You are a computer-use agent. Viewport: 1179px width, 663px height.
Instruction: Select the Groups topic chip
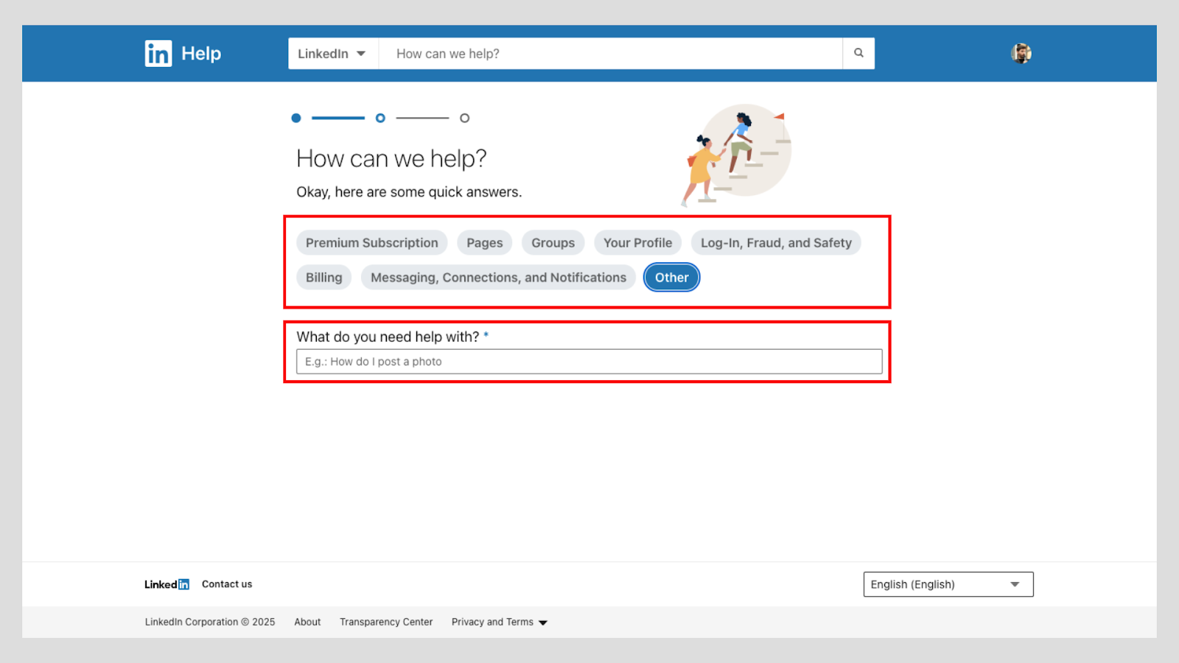point(553,242)
